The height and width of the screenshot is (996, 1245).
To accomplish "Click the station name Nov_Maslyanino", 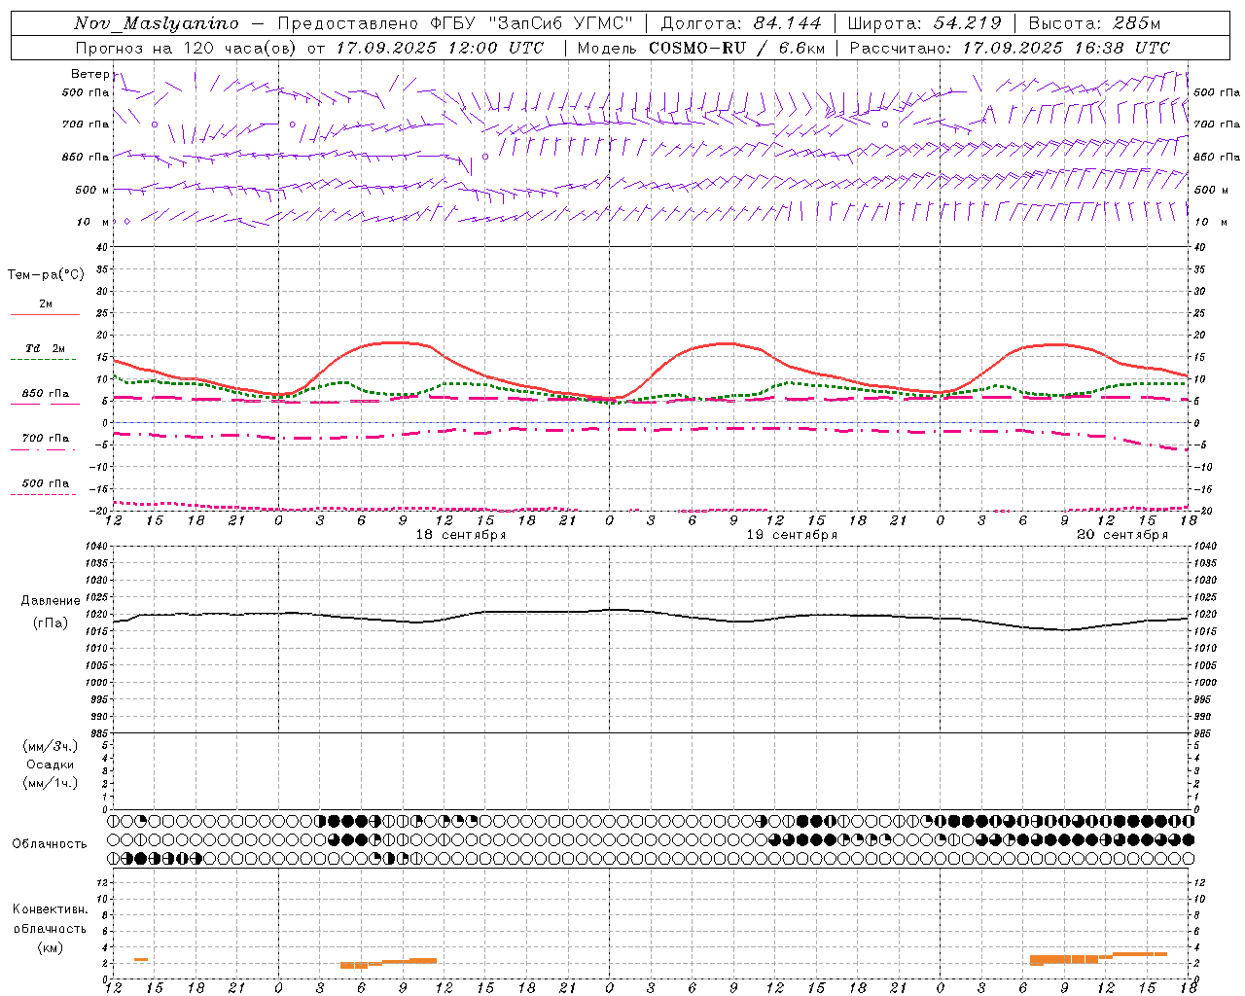I will click(x=157, y=23).
